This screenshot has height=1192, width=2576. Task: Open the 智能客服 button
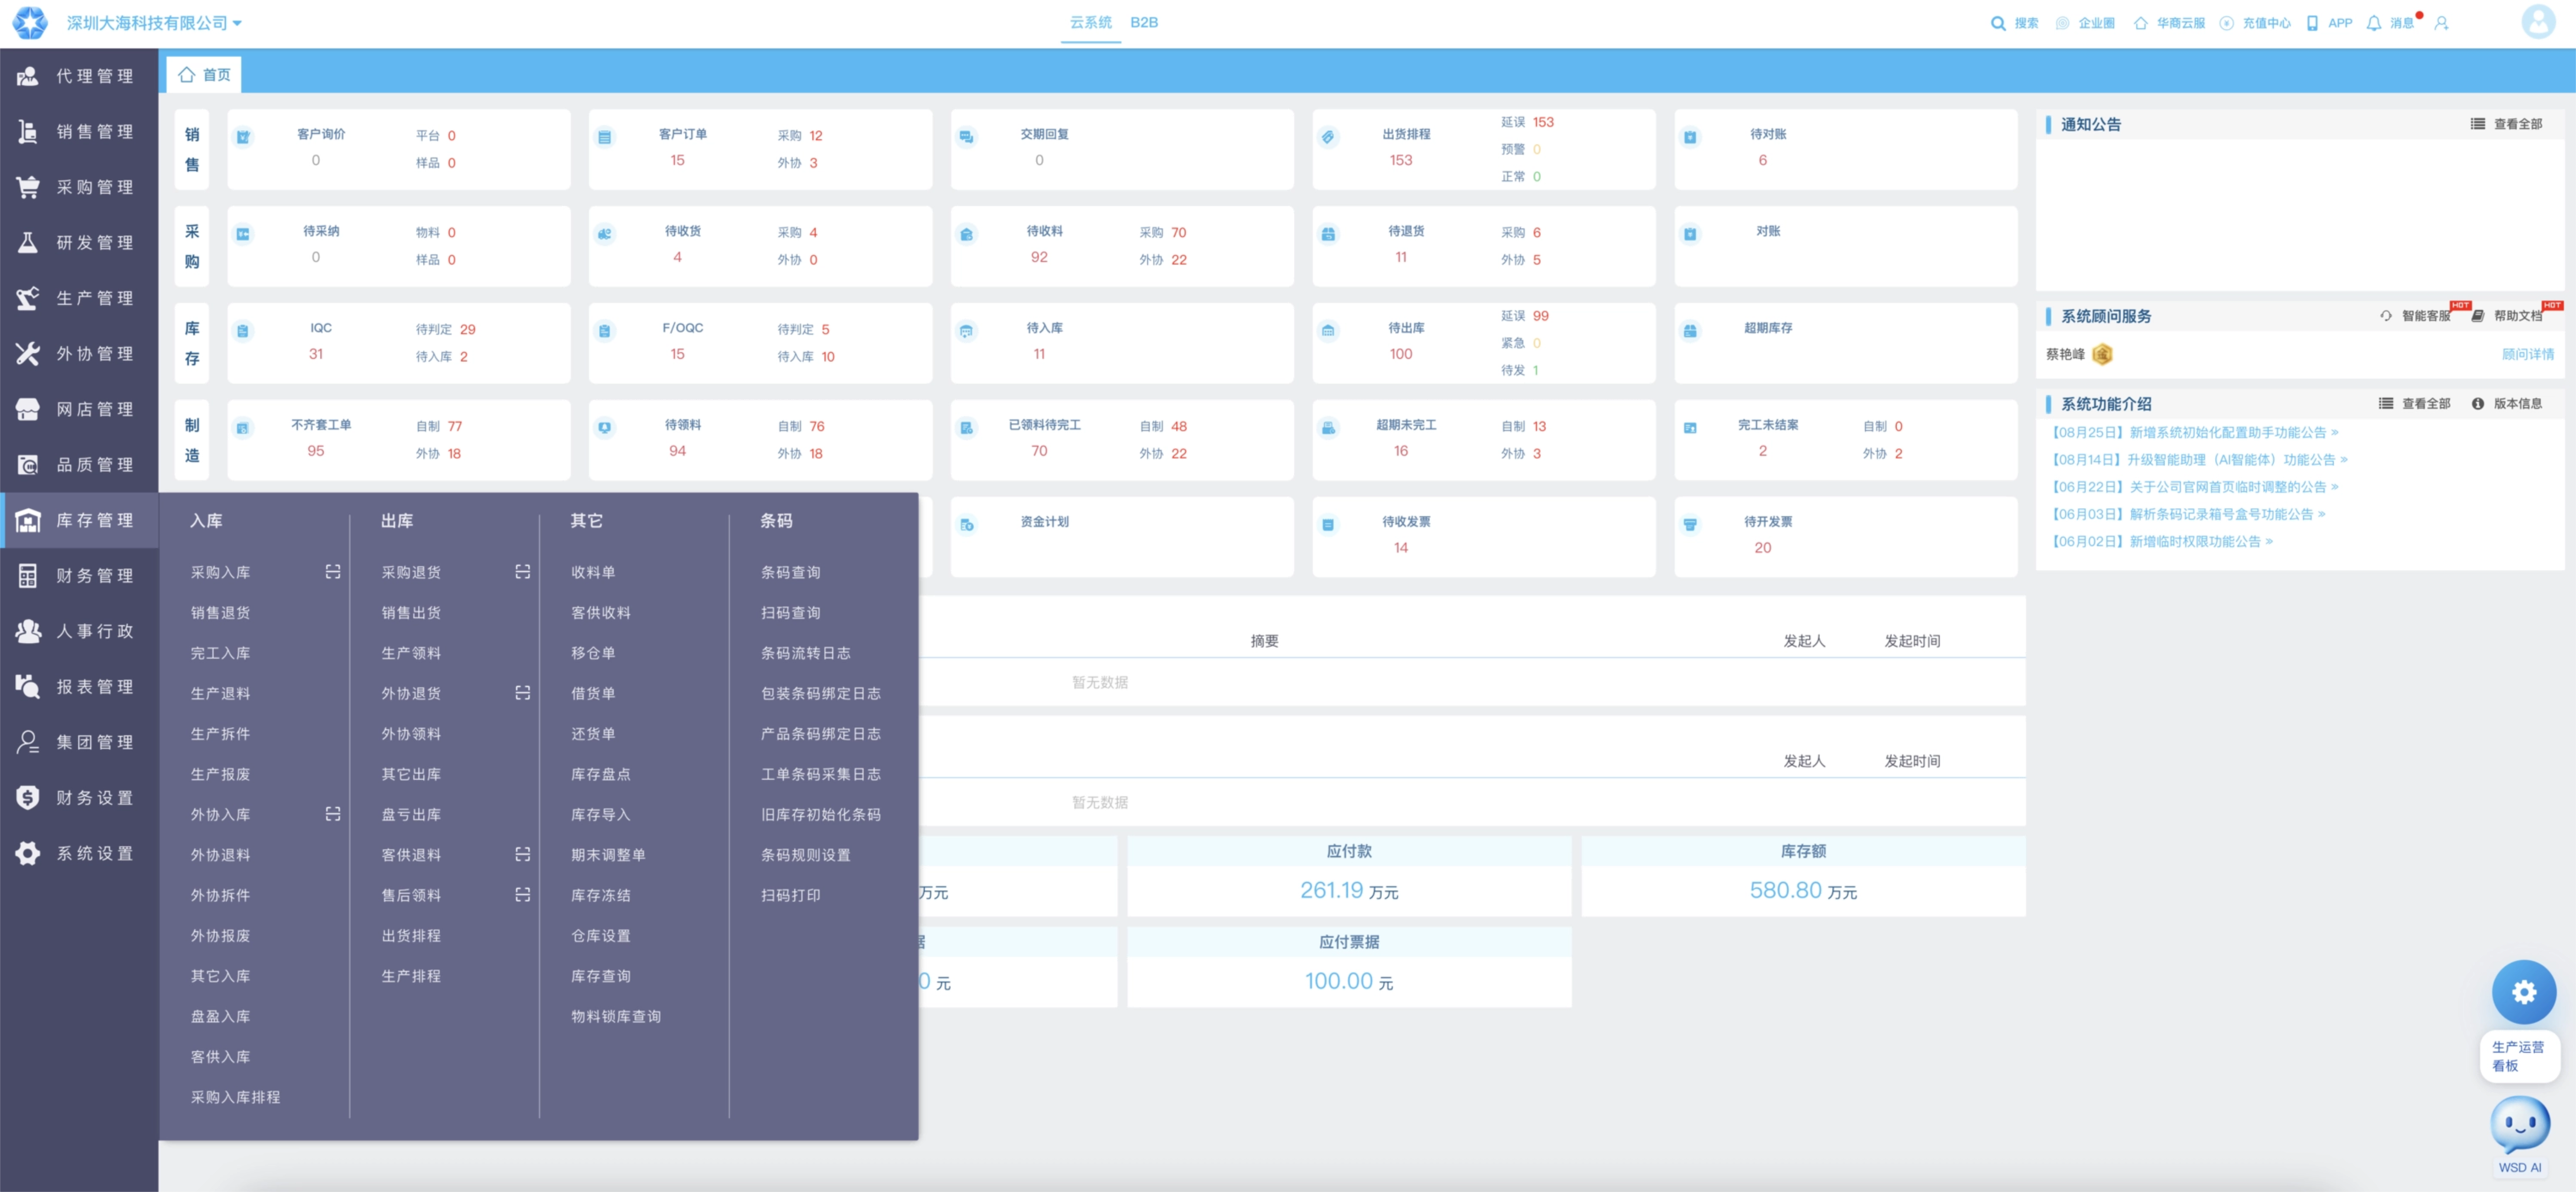click(2415, 315)
